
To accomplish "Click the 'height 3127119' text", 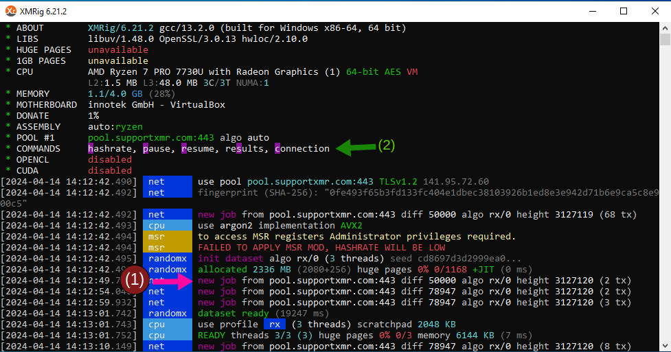I will coord(555,215).
